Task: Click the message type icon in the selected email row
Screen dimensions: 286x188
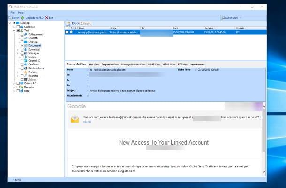Action: (x=71, y=32)
